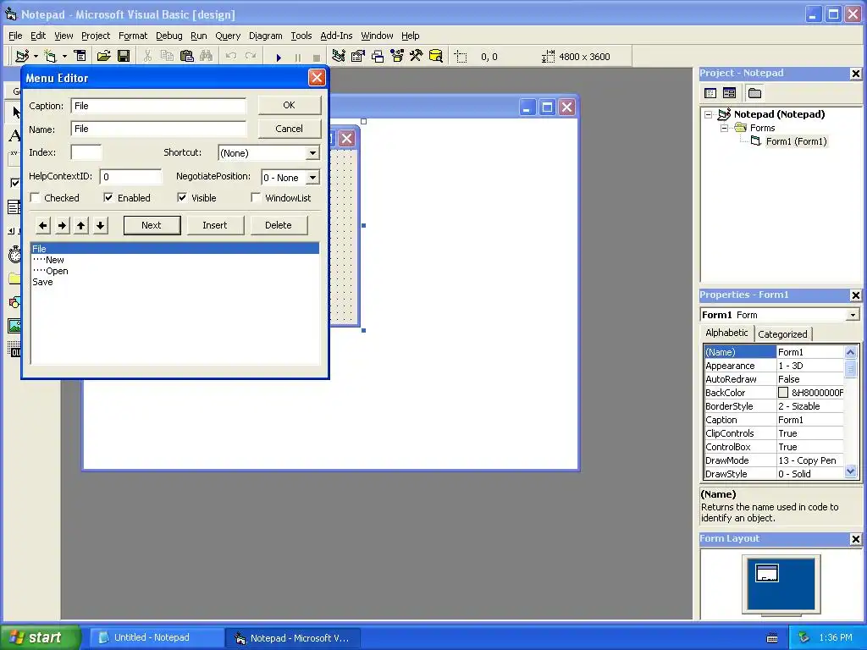This screenshot has width=867, height=650.
Task: Open Project Explorer toolbar icon
Action: point(339,57)
